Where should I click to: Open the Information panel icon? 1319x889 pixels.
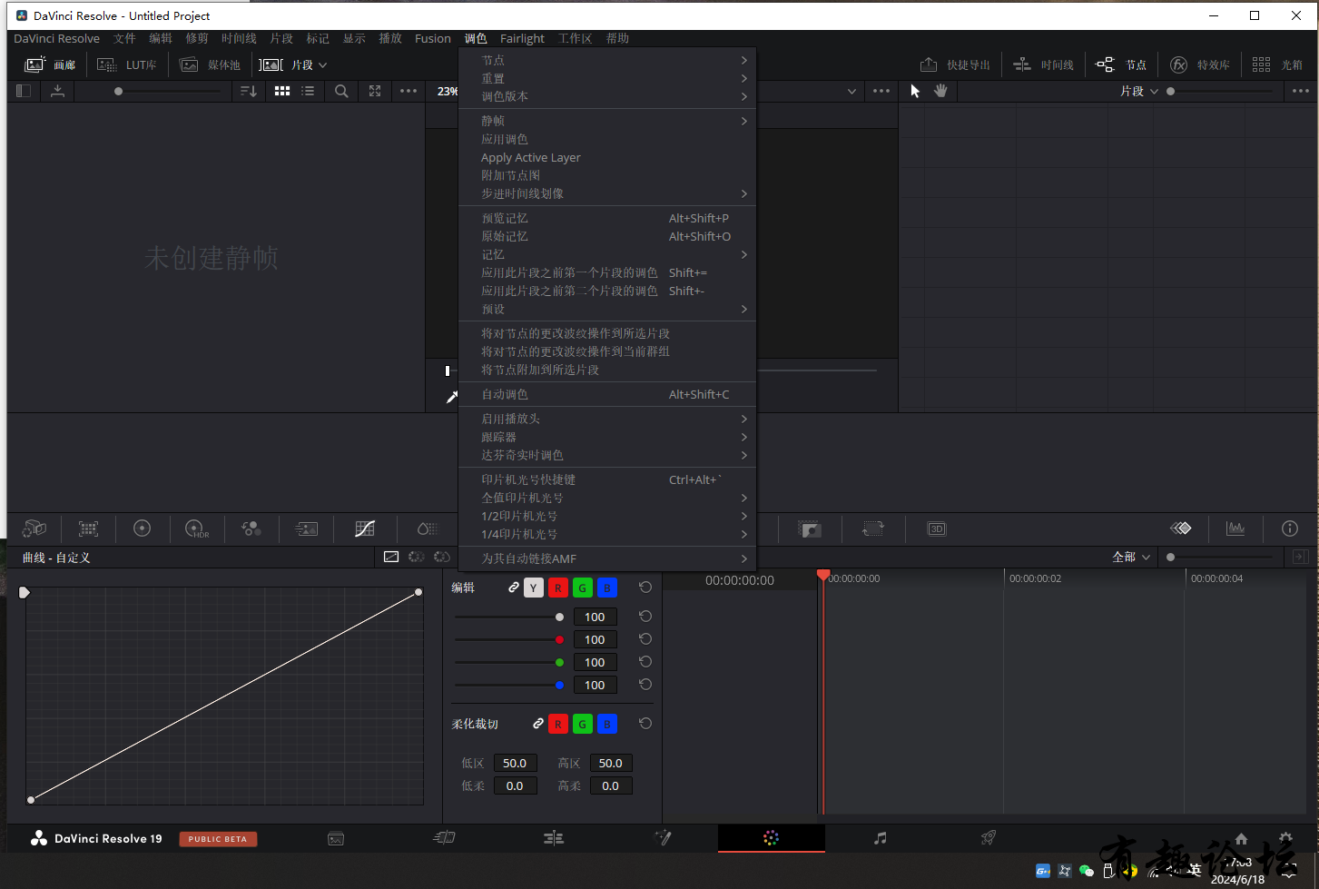(1290, 528)
